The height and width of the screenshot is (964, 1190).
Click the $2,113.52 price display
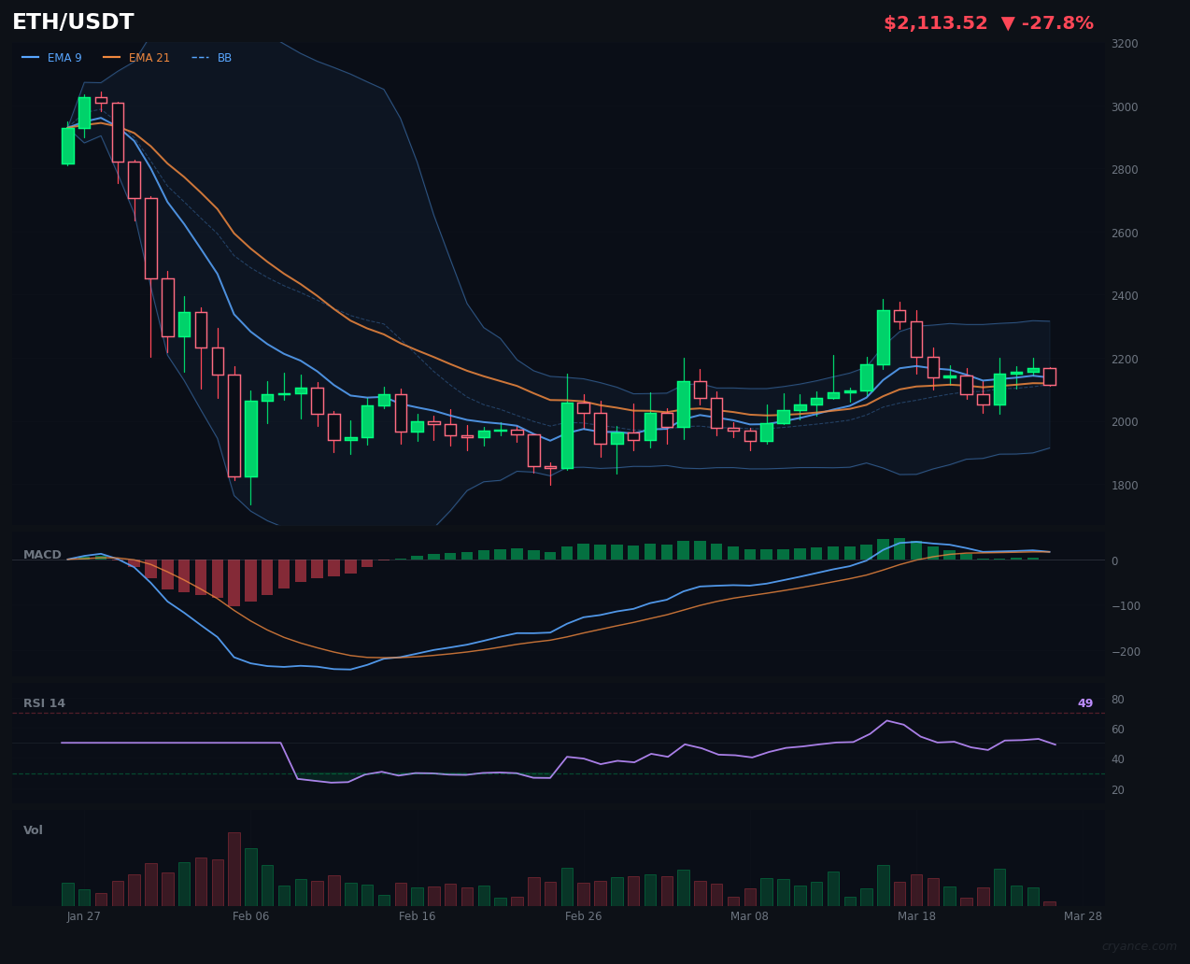coord(935,22)
